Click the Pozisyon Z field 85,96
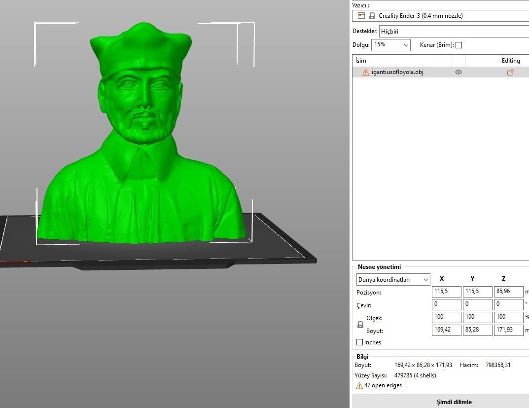The width and height of the screenshot is (529, 408). [x=508, y=291]
